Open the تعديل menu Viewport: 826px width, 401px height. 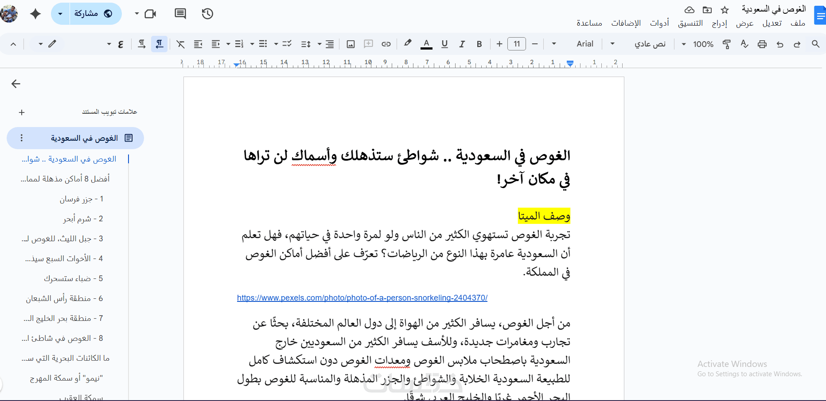772,23
